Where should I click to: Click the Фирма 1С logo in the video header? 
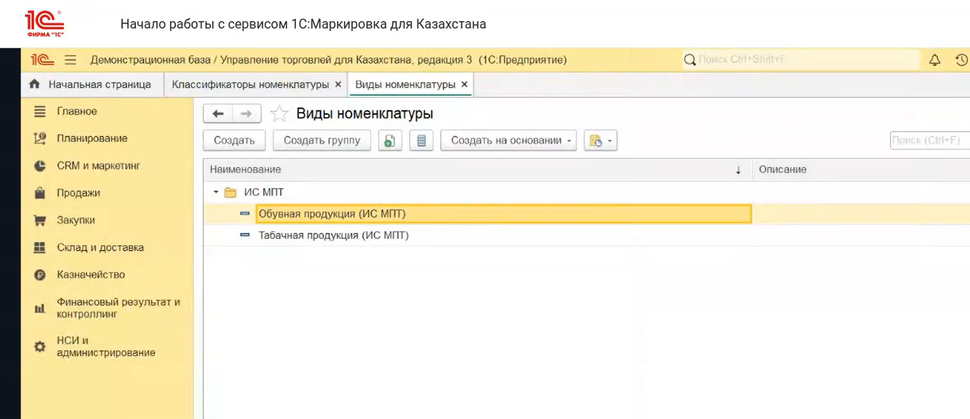44,24
